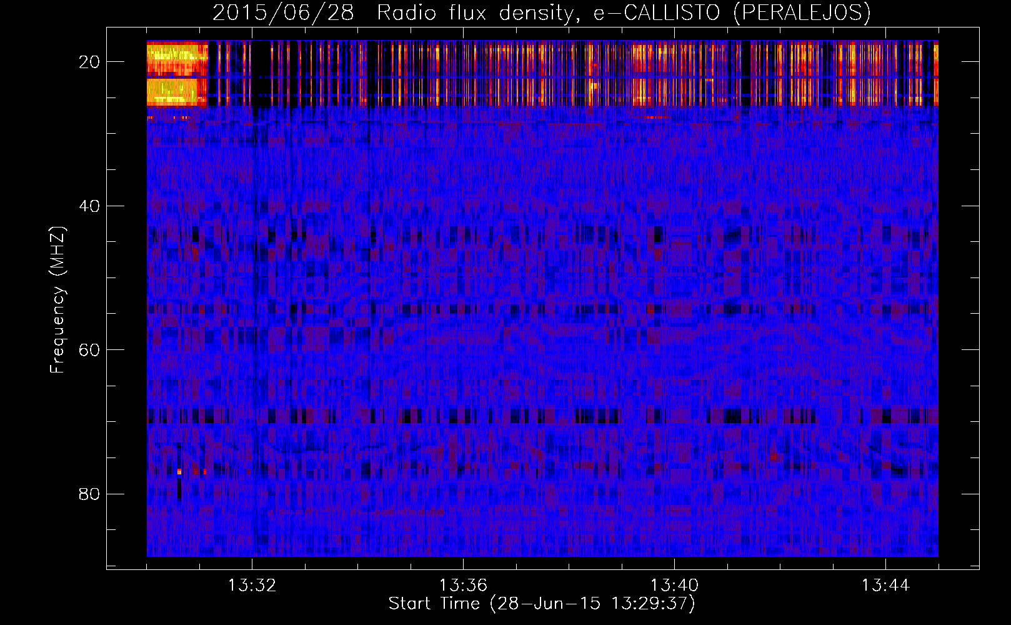Click the "40" frequency tick label
1011x625 pixels.
point(90,206)
